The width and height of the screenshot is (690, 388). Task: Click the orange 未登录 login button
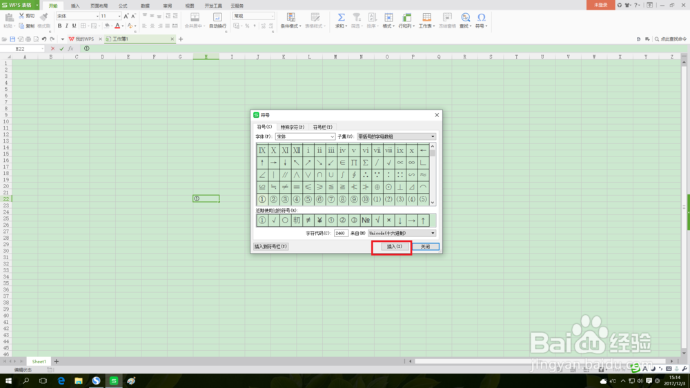coord(601,5)
